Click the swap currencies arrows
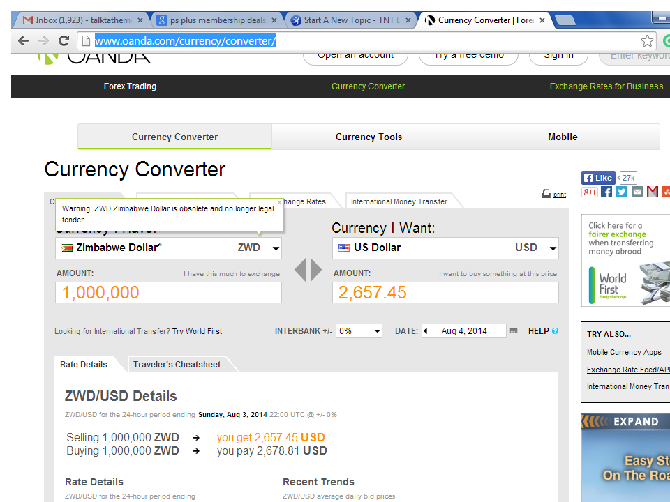This screenshot has width=670, height=502. click(308, 270)
